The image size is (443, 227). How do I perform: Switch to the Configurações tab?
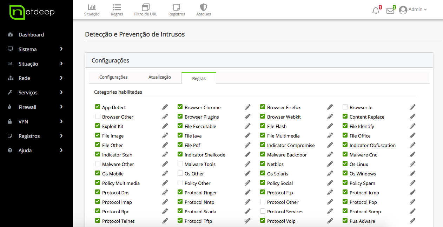click(113, 77)
